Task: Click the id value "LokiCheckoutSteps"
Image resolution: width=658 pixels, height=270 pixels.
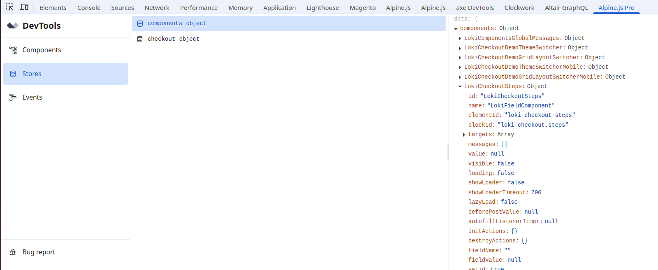Action: tap(512, 96)
